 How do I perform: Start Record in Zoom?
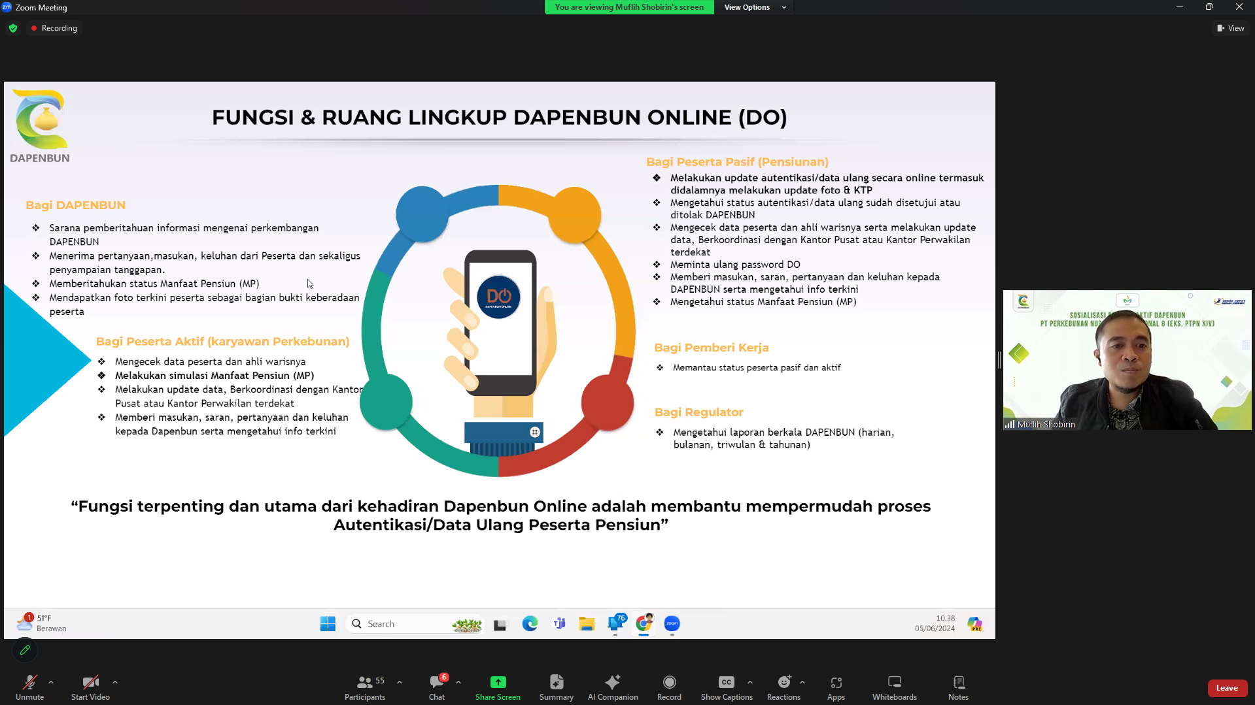(x=669, y=687)
